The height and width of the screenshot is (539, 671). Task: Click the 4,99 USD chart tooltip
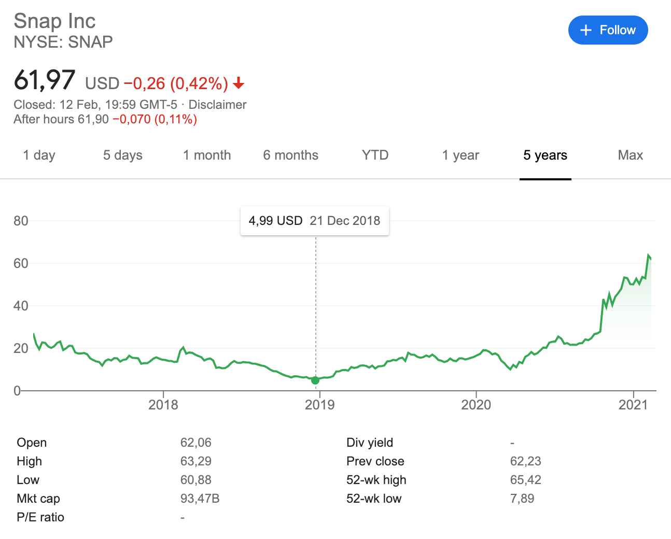(315, 221)
